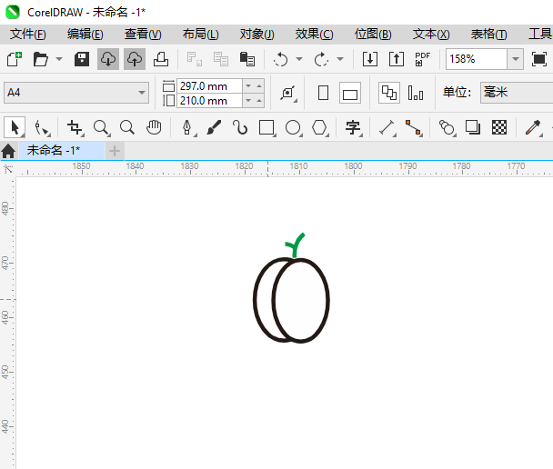
Task: Click the 210.0 mm page height field
Action: point(209,101)
